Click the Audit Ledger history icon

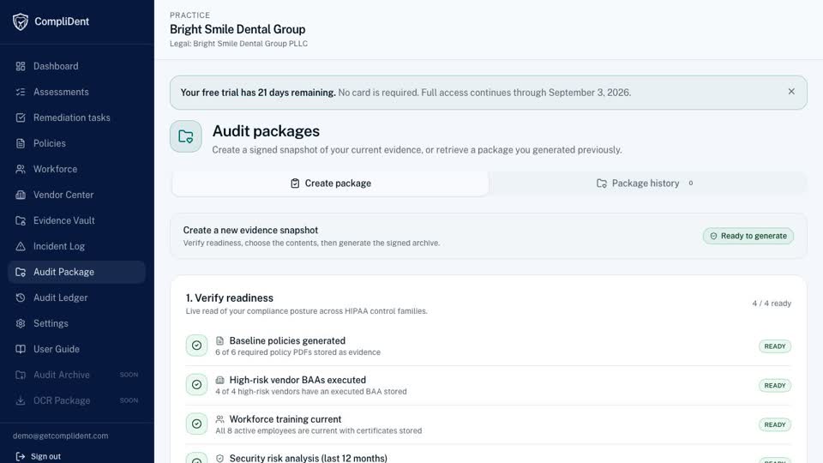(21, 298)
